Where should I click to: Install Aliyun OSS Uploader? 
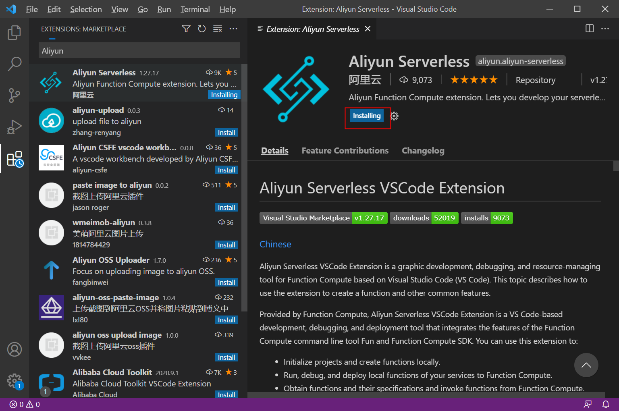tap(226, 282)
